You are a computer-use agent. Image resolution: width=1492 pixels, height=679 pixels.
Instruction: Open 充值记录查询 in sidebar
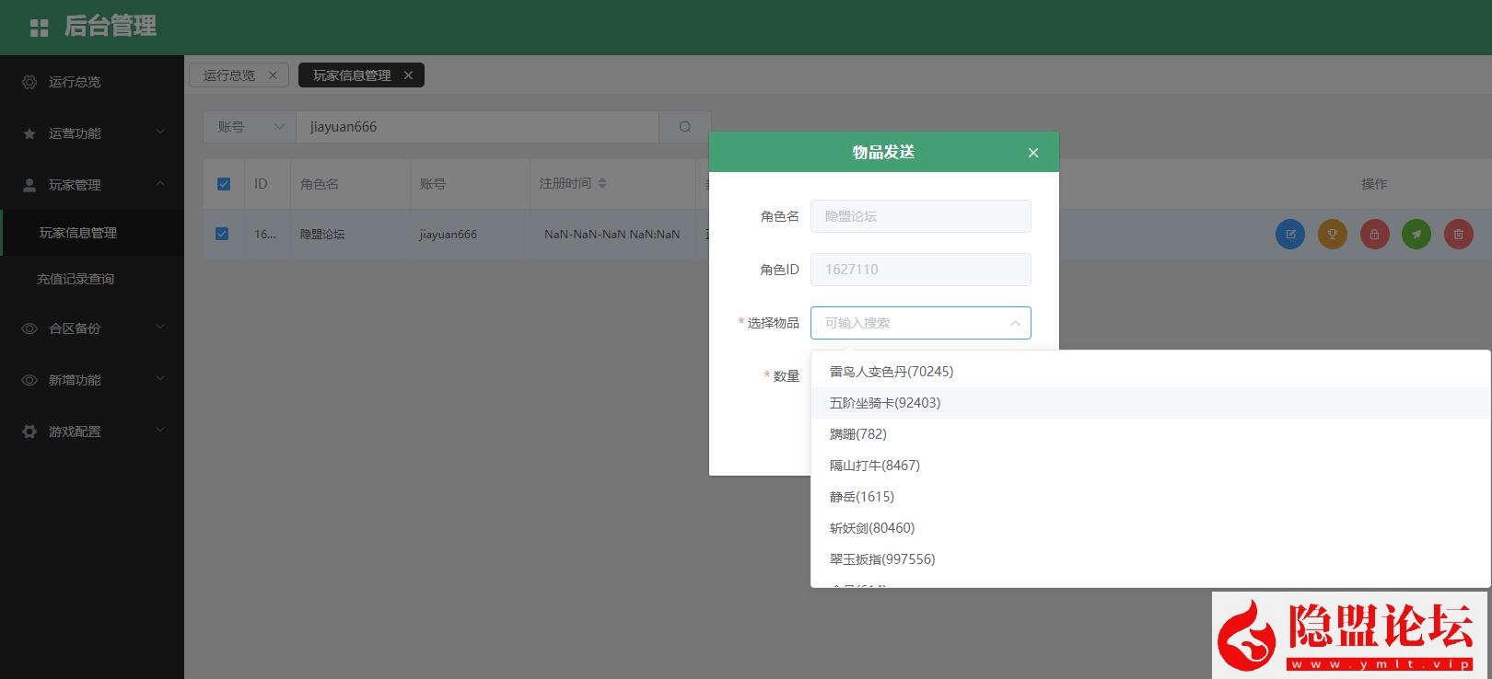76,279
